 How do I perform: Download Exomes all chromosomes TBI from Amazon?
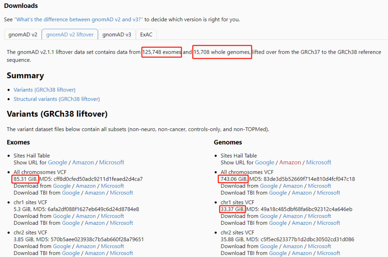pos(95,193)
